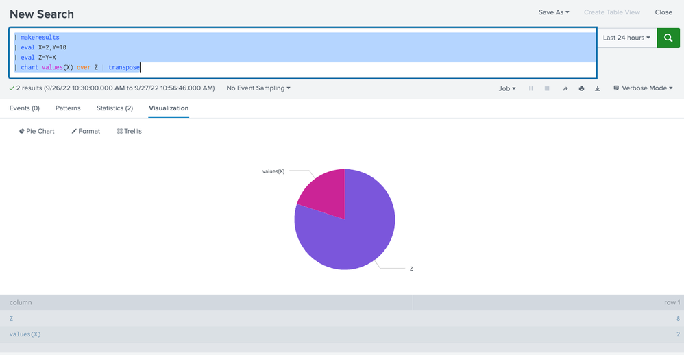Open the Job menu
This screenshot has height=355, width=684.
[x=507, y=88]
